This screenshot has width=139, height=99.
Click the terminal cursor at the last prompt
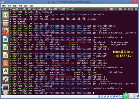tap(93, 93)
